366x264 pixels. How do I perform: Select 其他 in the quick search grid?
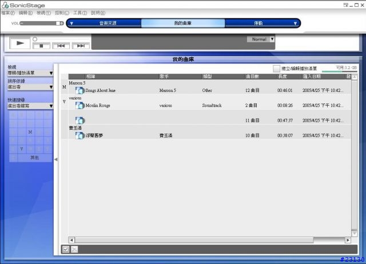point(34,157)
